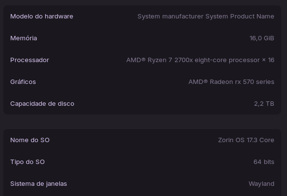Click the Modelo do hardware label
Viewport: 287px width, 196px height.
click(42, 16)
